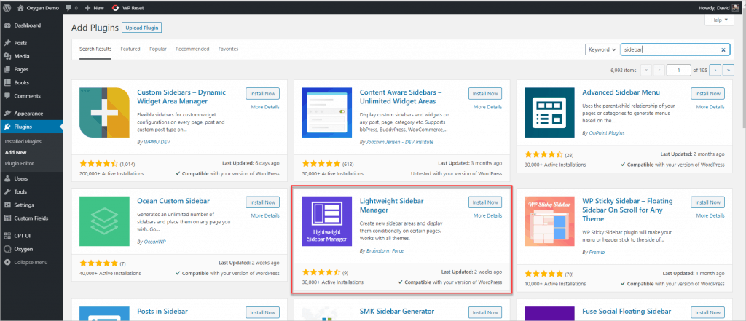746x321 pixels.
Task: Open the Keyword search type dropdown
Action: 602,49
